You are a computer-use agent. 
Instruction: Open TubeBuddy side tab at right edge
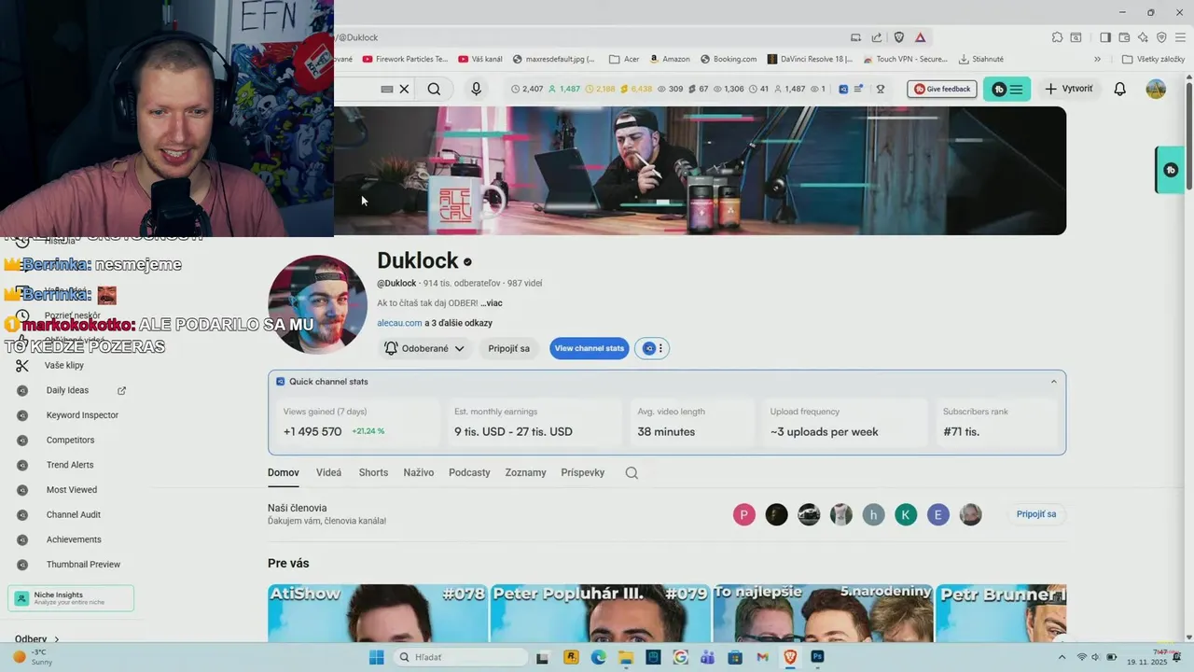[1171, 170]
